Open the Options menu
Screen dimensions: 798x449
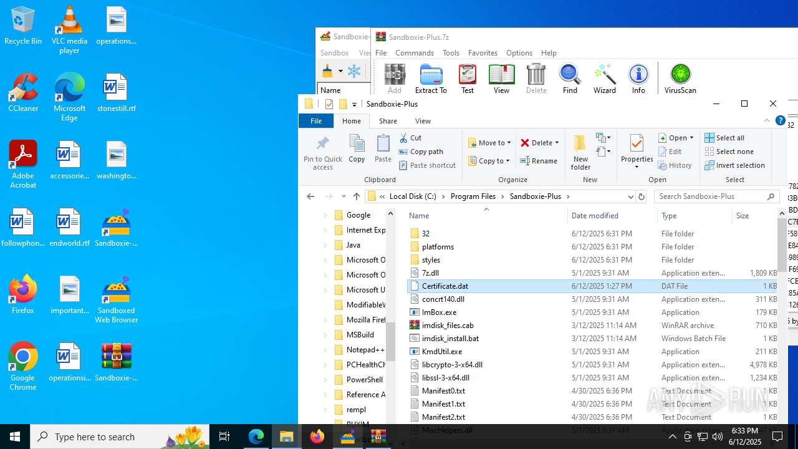click(x=519, y=53)
